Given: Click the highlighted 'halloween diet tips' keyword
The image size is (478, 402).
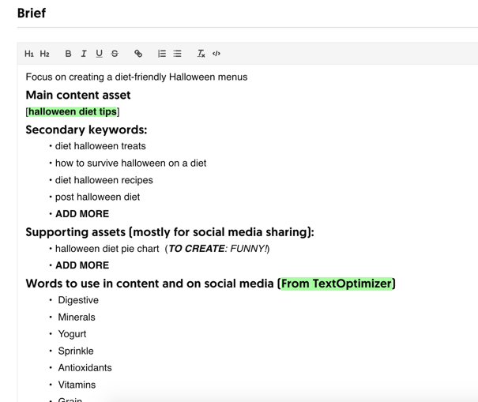Looking at the screenshot, I should [73, 112].
